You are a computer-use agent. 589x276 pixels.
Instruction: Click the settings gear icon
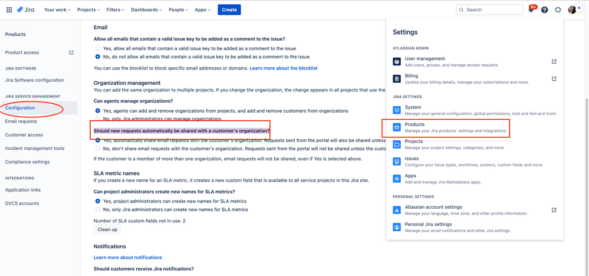[x=558, y=10]
